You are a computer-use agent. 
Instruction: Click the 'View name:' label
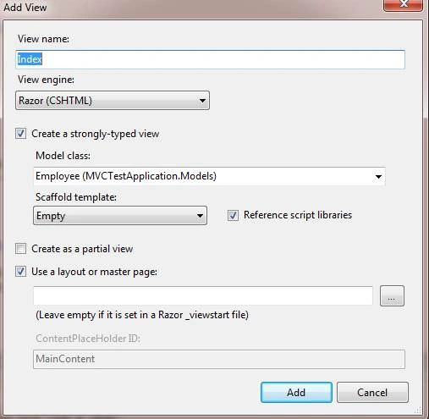(x=43, y=39)
